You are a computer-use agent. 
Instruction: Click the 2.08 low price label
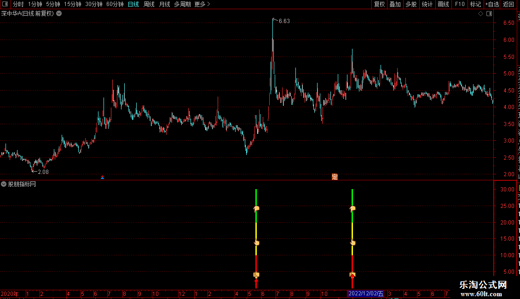point(43,172)
